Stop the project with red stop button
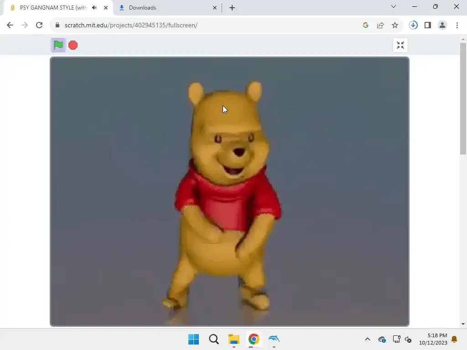The height and width of the screenshot is (350, 467). tap(73, 45)
